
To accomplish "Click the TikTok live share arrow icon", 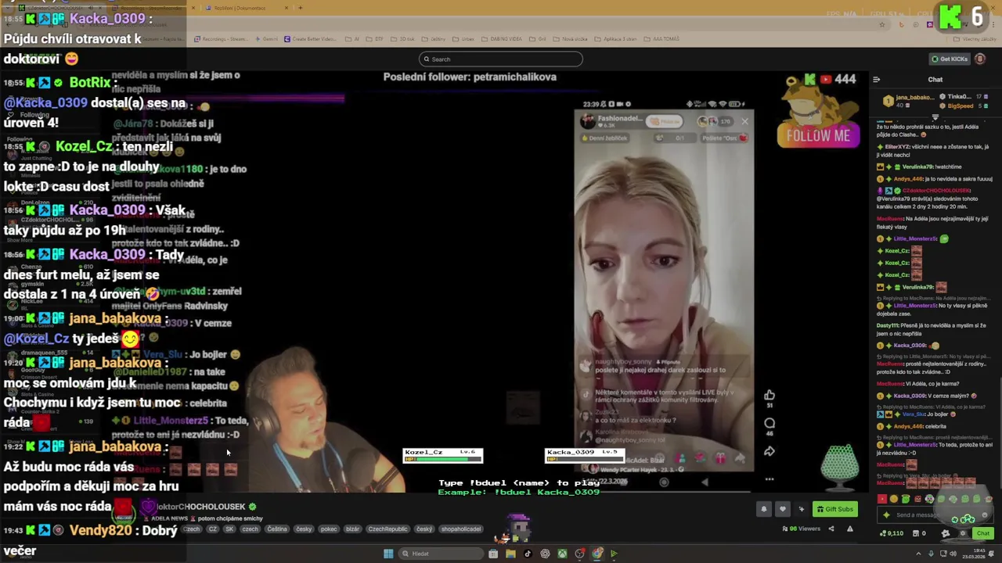I will pyautogui.click(x=740, y=459).
